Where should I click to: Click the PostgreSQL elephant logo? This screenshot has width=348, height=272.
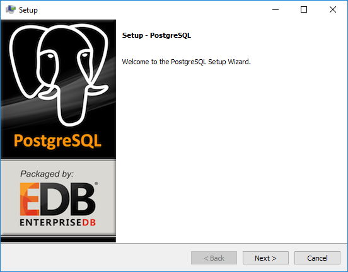click(x=59, y=75)
